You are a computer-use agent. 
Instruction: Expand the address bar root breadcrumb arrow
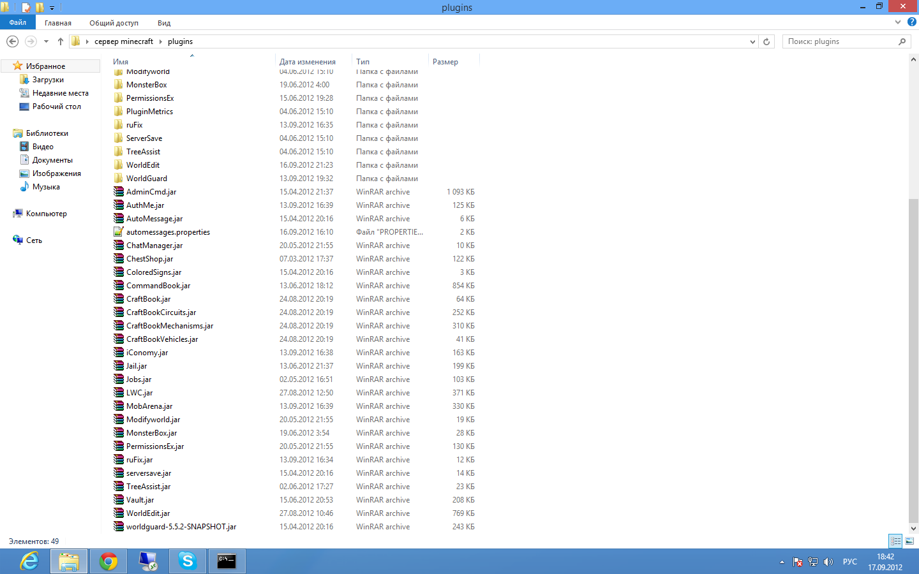coord(87,41)
